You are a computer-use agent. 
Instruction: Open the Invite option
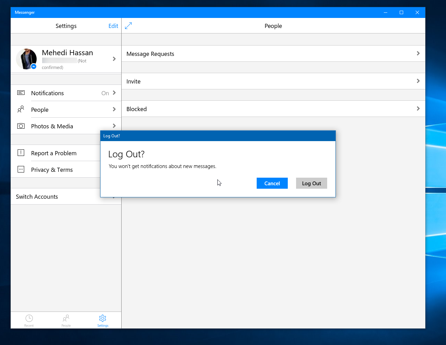[x=273, y=81]
